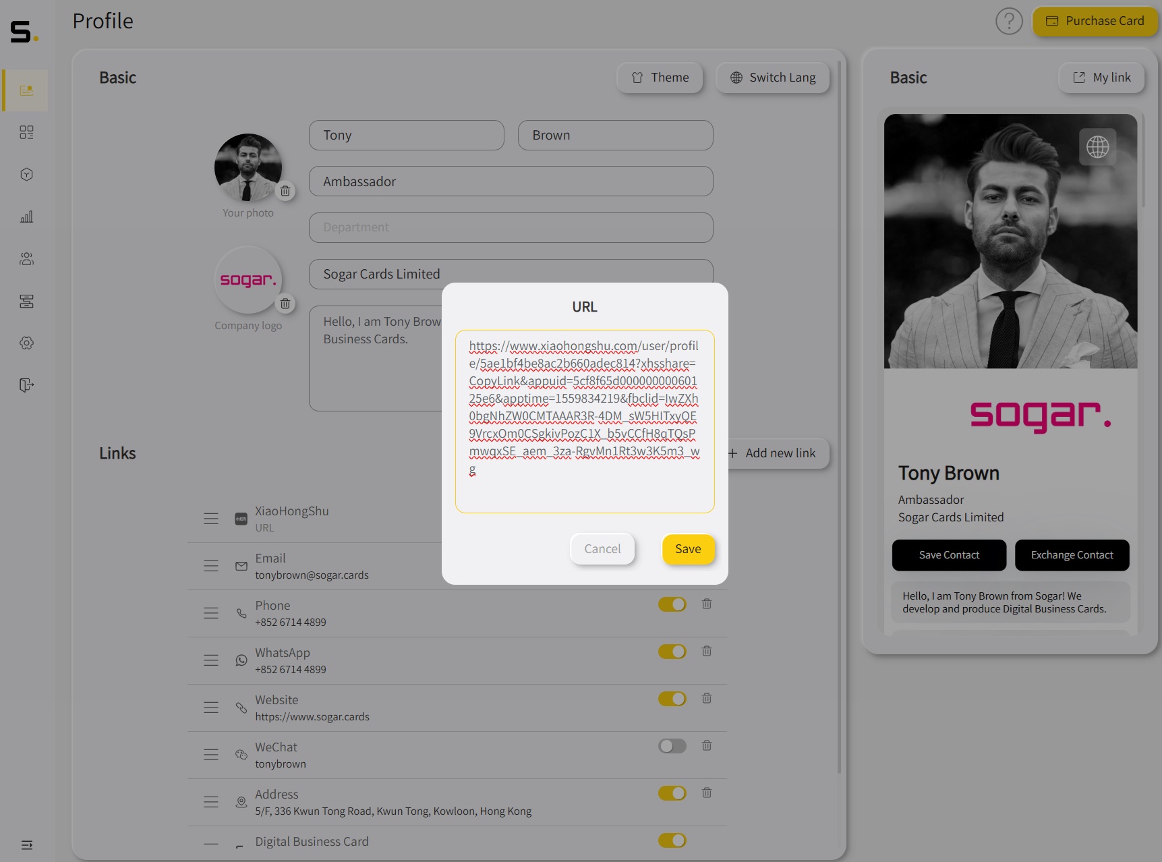Image resolution: width=1162 pixels, height=862 pixels.
Task: Grab the Phone row reorder handle
Action: tap(211, 613)
